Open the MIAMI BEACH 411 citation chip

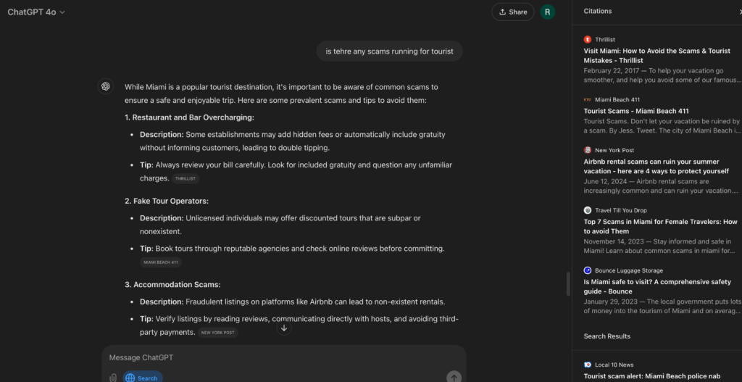click(161, 262)
